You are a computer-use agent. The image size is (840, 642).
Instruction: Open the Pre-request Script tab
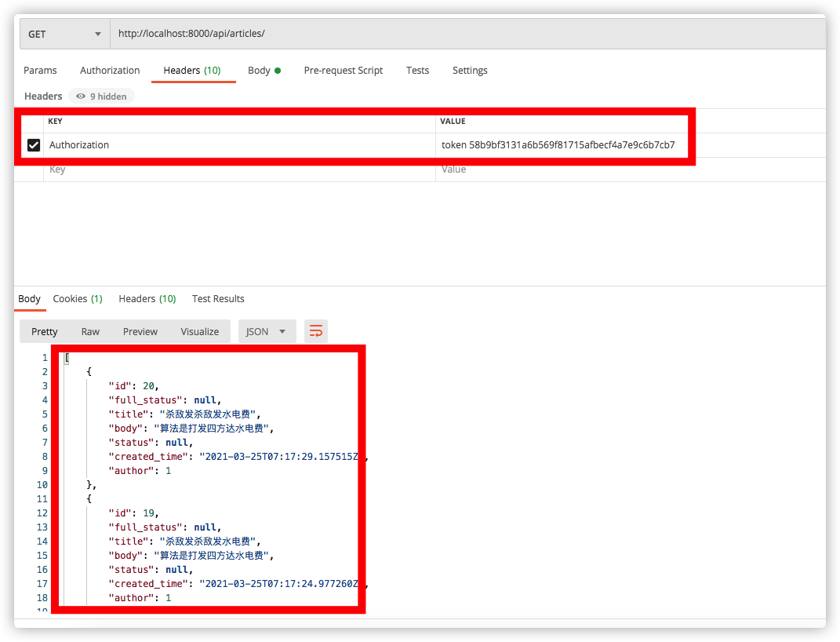click(343, 71)
